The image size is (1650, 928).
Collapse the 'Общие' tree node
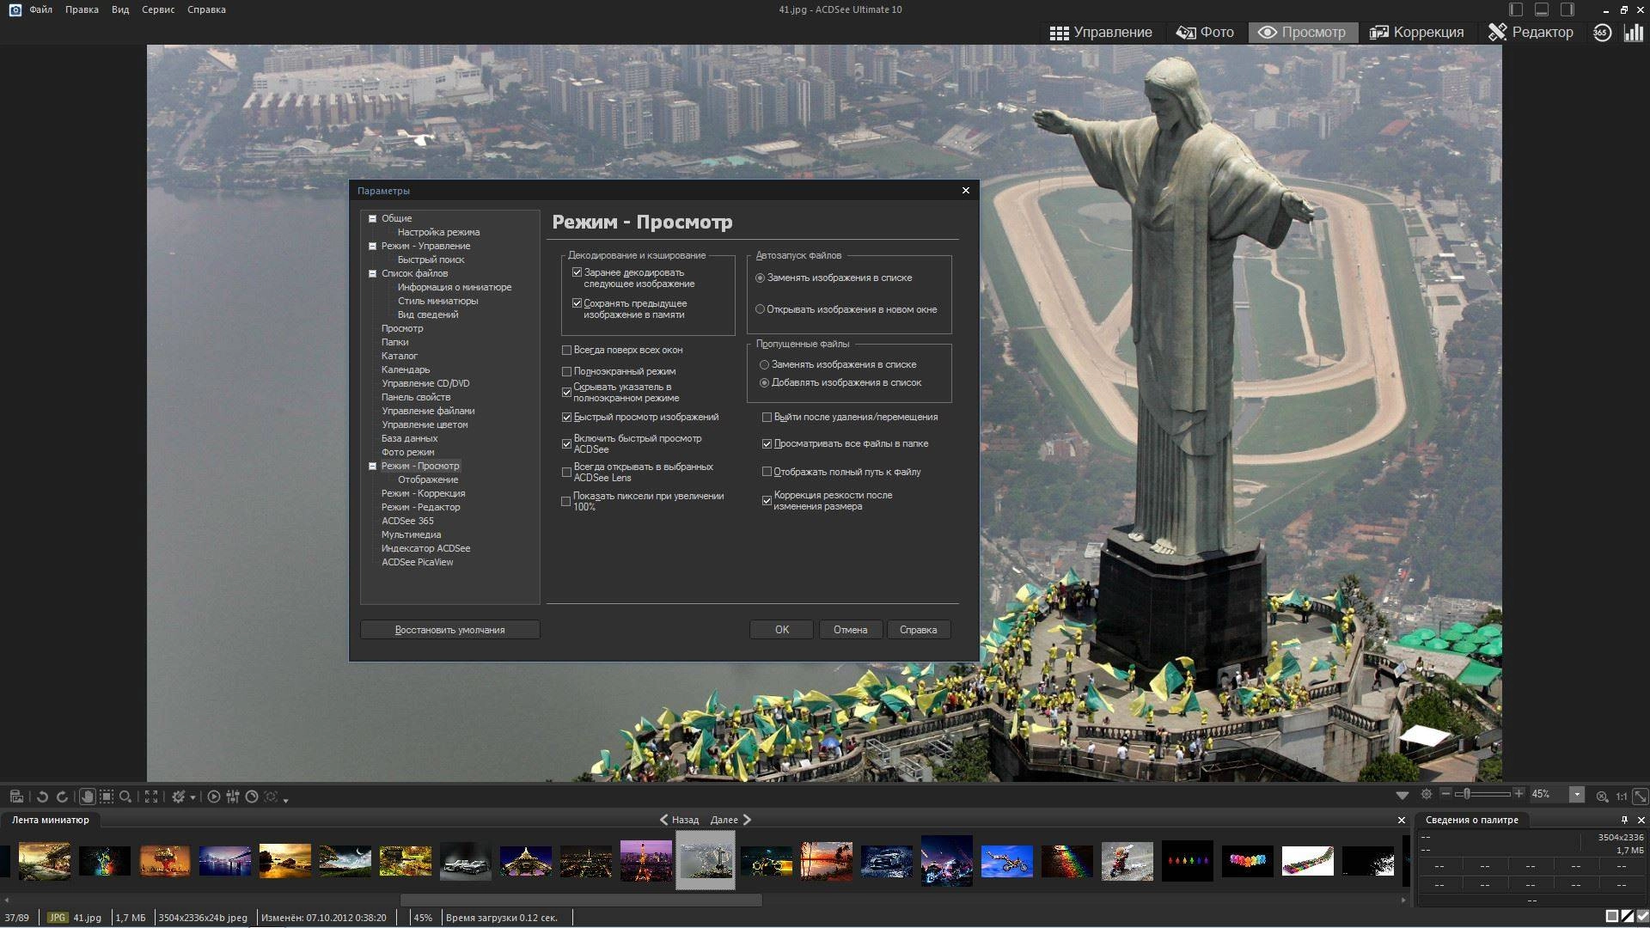tap(372, 218)
